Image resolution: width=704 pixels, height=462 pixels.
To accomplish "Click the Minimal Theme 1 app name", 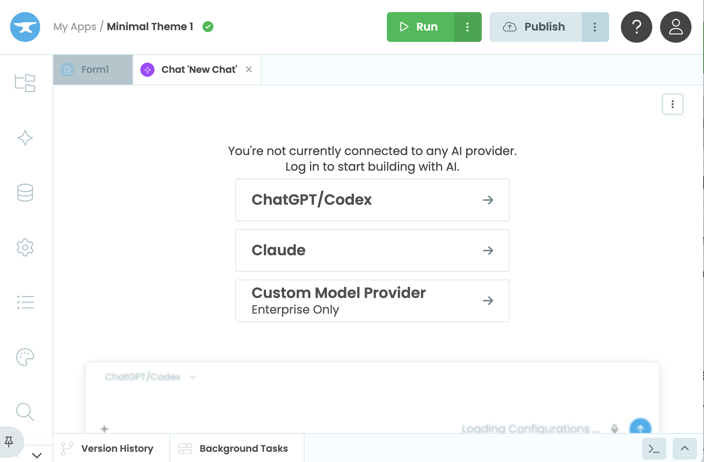I will [150, 27].
